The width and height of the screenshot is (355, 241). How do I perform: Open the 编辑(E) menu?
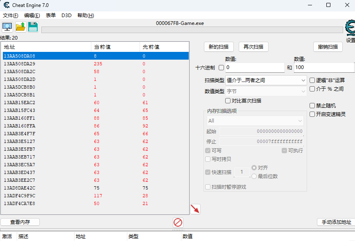[32, 16]
